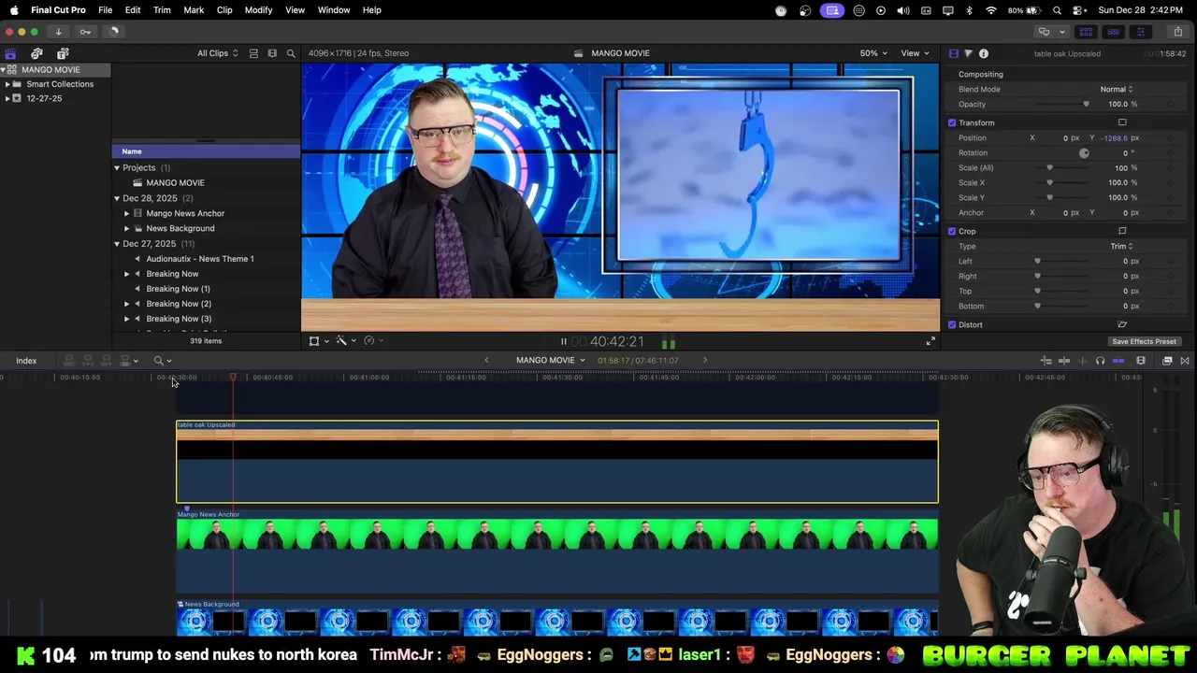Click the Crop onscreen controls icon
1197x673 pixels.
point(1122,231)
